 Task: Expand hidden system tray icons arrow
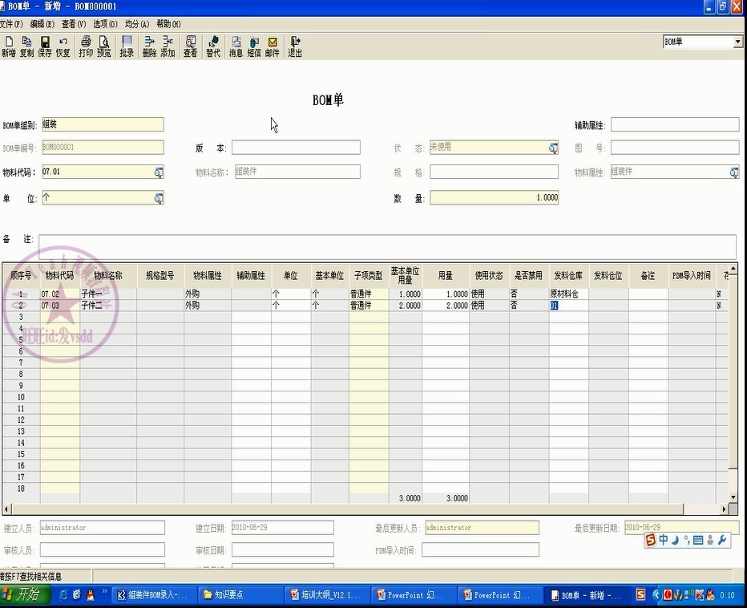(656, 594)
